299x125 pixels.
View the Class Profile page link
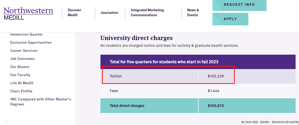(x=21, y=91)
